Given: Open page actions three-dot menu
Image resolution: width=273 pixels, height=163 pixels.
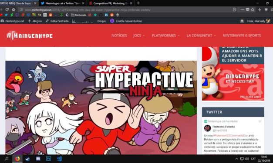Looking at the screenshot, I should click(x=243, y=10).
